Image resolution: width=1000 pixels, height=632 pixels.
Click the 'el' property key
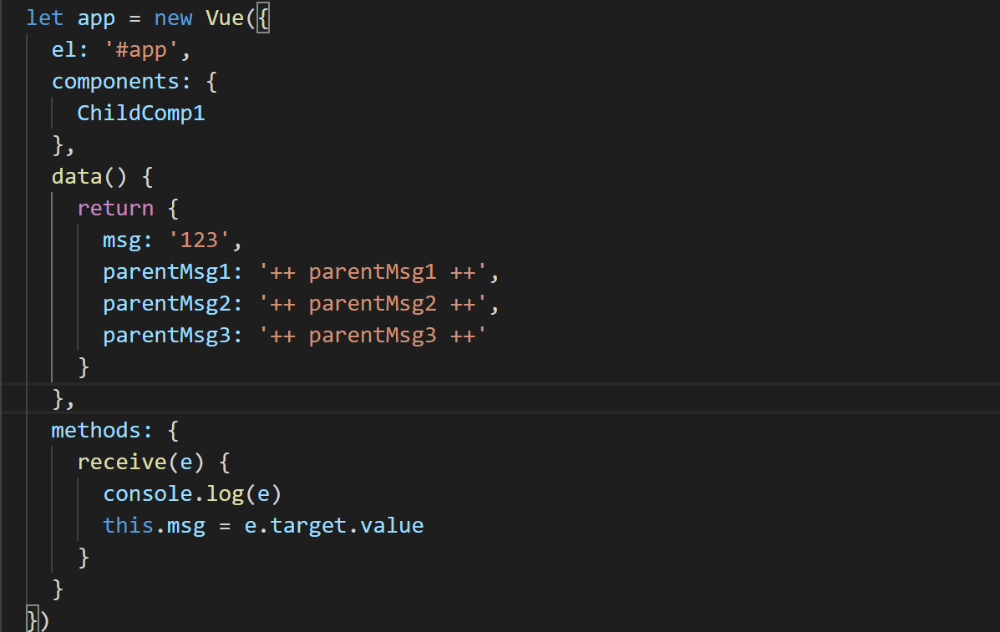coord(63,50)
